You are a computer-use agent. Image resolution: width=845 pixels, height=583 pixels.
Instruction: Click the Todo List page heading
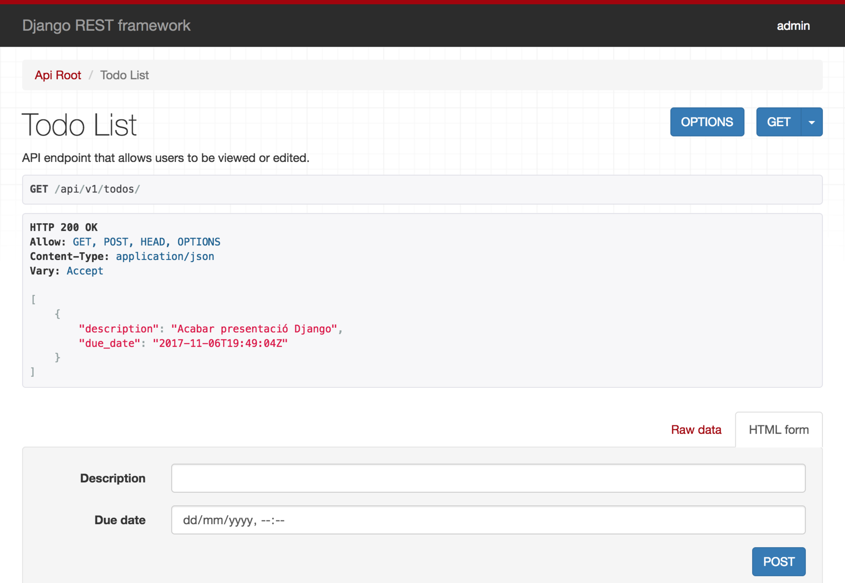click(x=79, y=125)
